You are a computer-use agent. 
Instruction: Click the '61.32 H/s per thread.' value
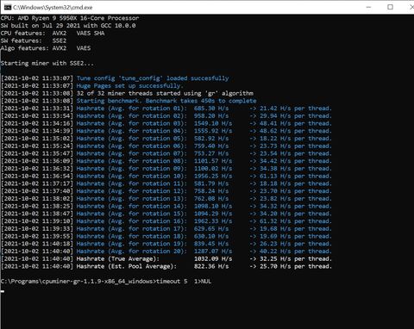[296, 221]
